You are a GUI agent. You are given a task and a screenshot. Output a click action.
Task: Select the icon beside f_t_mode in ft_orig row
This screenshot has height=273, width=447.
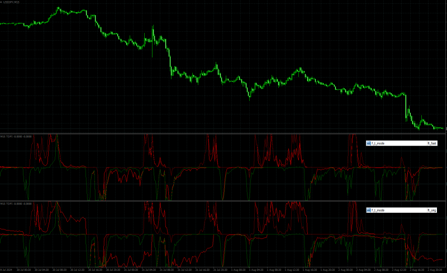[368, 210]
